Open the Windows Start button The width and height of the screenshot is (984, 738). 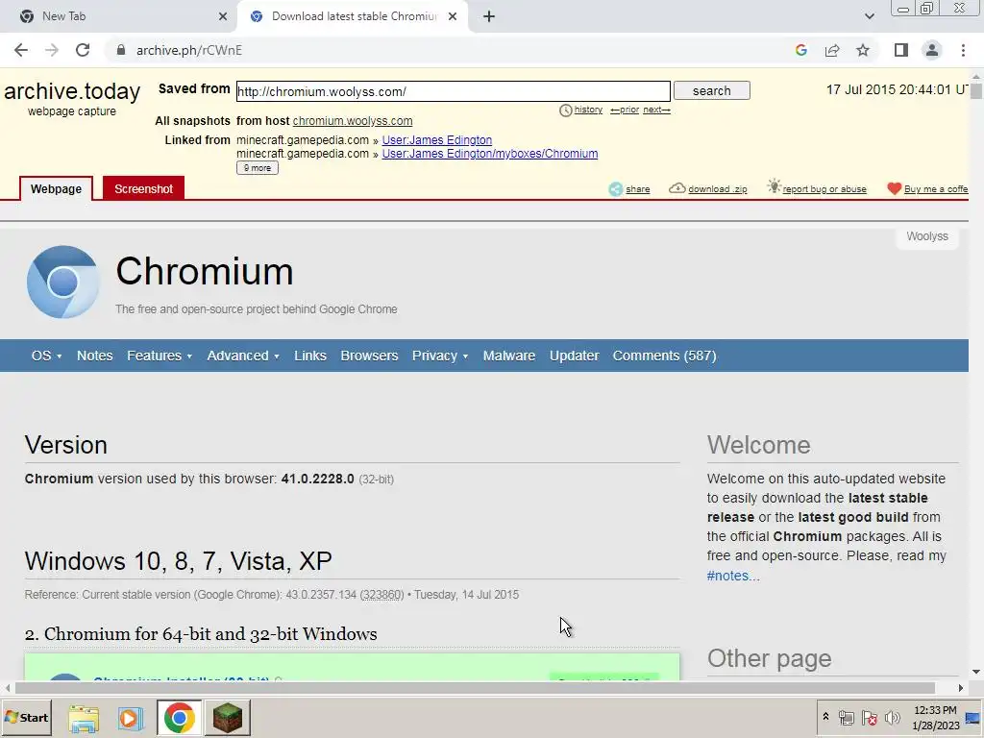pos(26,717)
